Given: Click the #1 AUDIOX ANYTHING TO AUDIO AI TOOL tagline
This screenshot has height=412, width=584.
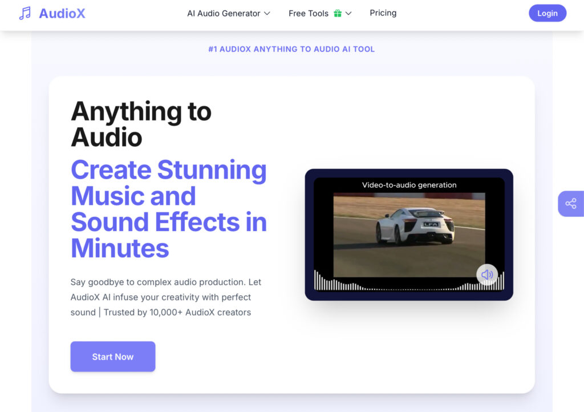Looking at the screenshot, I should click(291, 49).
